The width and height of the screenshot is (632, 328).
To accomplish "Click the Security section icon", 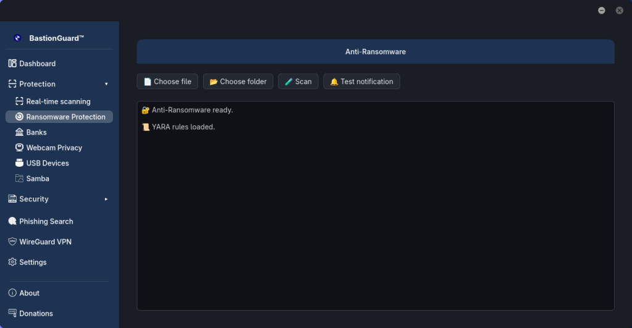I will [x=12, y=198].
